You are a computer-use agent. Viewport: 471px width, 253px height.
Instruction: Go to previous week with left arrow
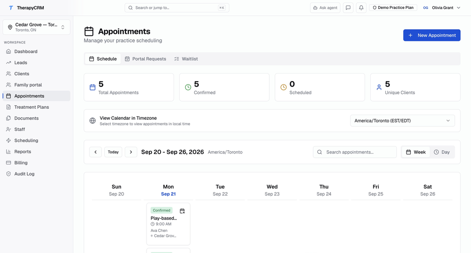click(x=96, y=152)
